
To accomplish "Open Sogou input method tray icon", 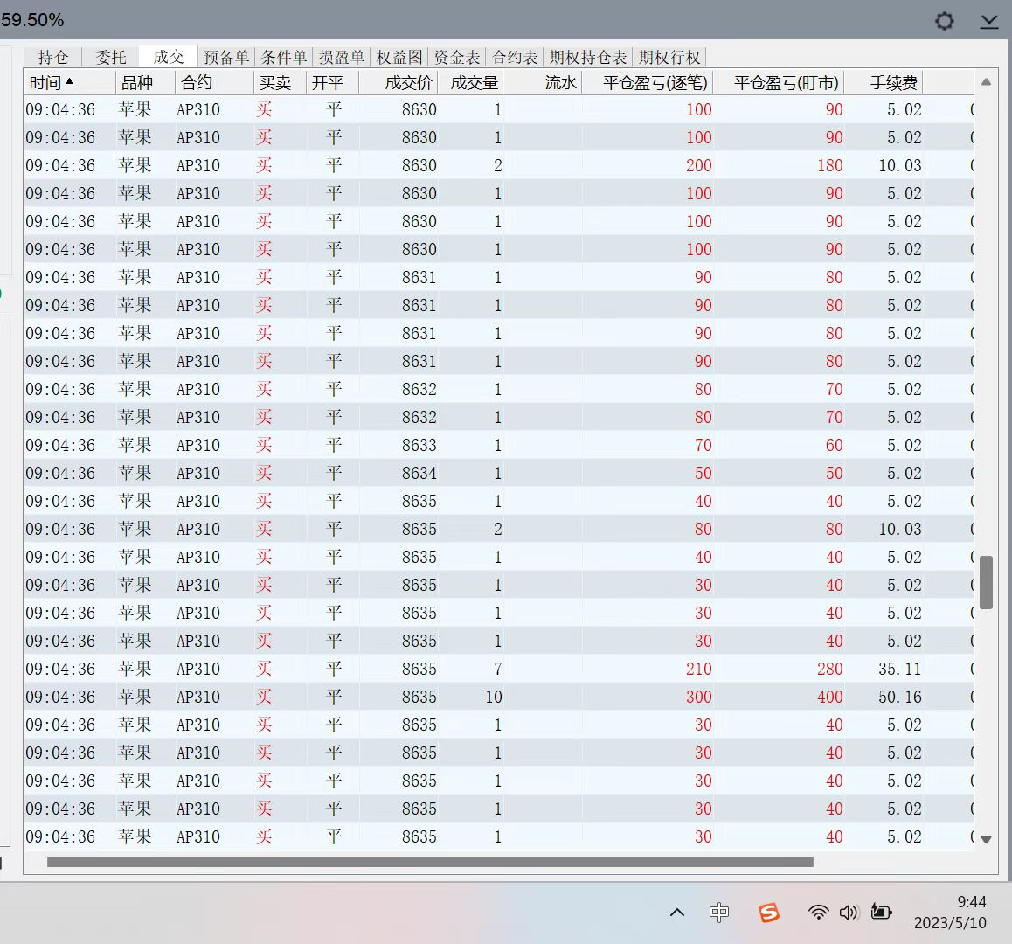I will pos(768,913).
